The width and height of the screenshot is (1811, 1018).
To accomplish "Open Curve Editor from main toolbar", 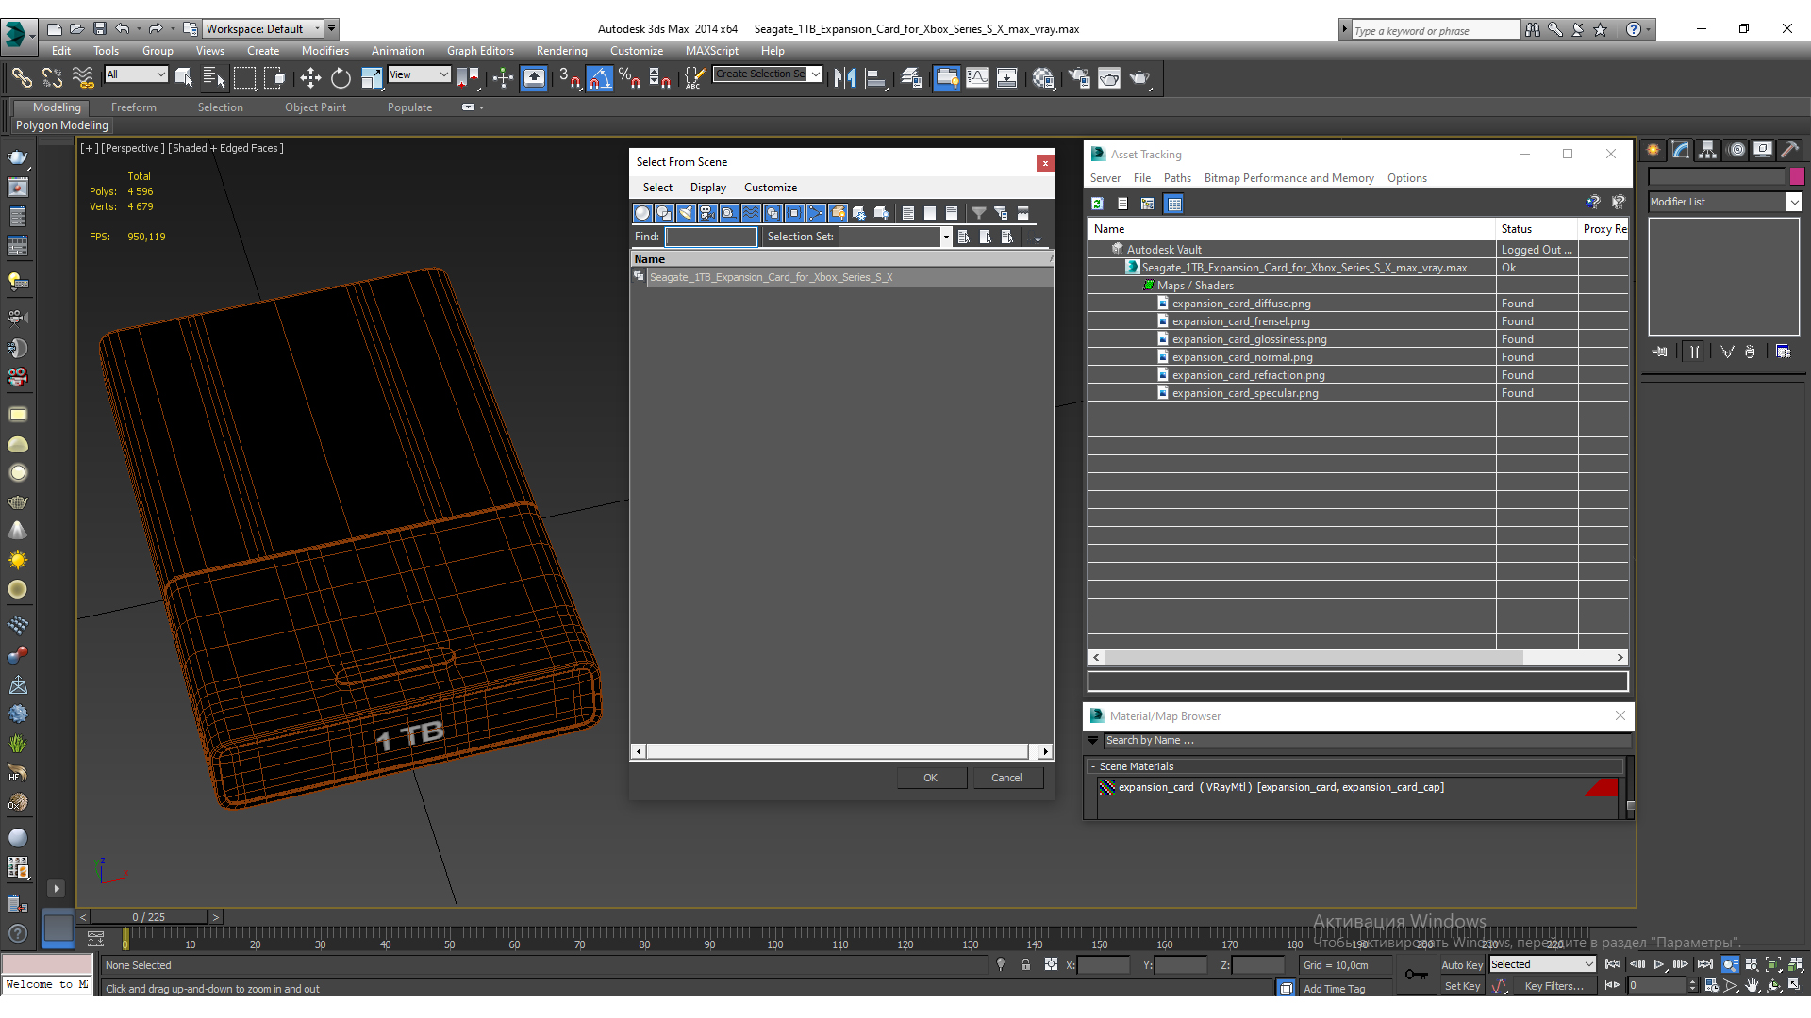I will point(977,78).
